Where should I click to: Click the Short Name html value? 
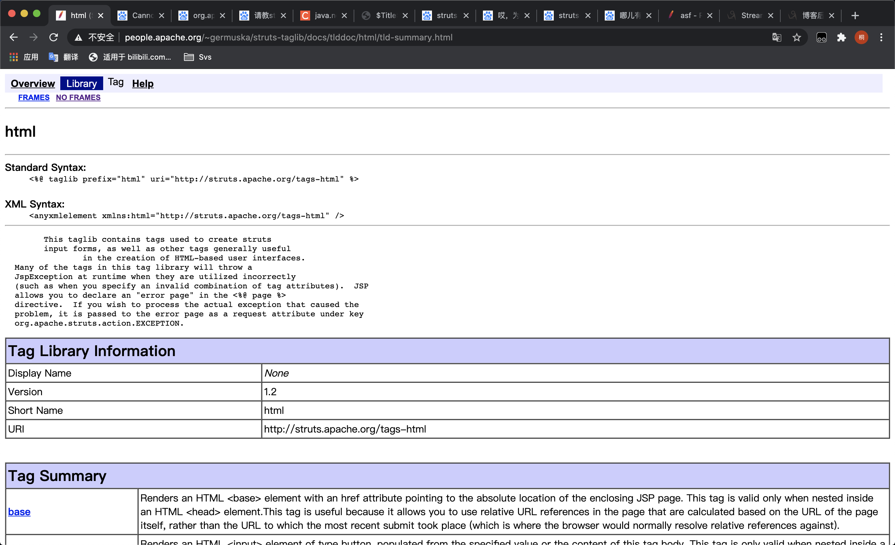click(x=274, y=410)
